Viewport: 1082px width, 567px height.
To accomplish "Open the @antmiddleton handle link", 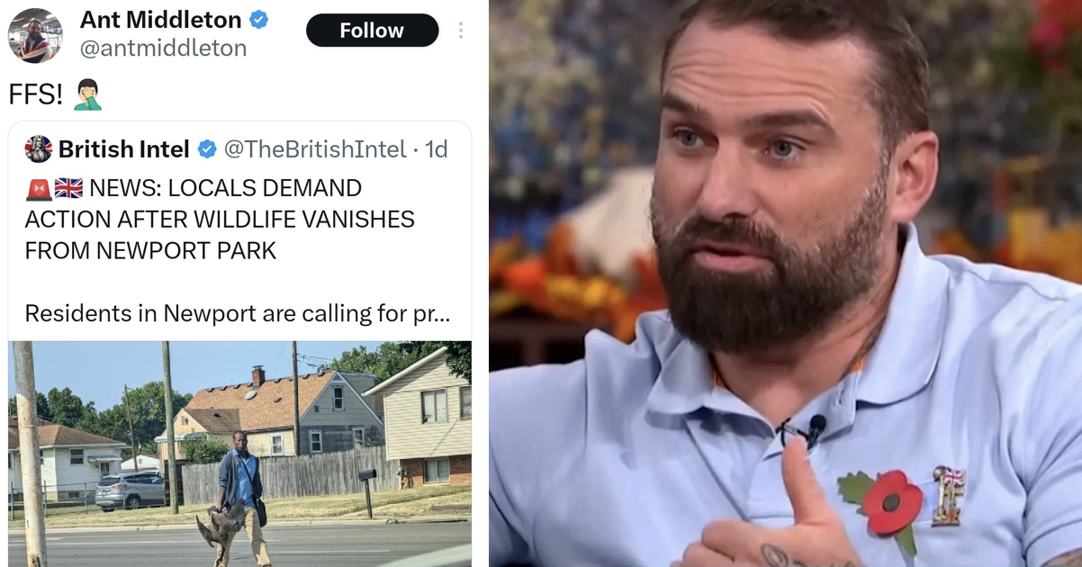I will pyautogui.click(x=164, y=49).
